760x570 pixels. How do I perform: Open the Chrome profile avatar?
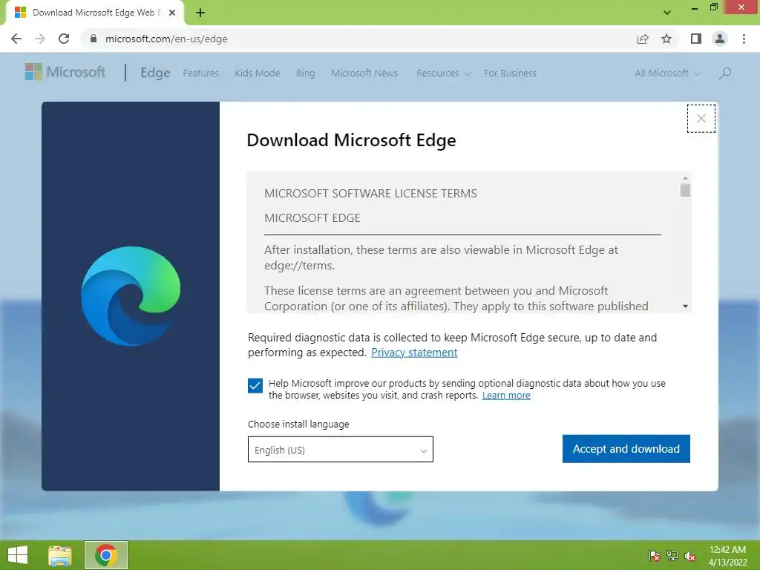[720, 39]
